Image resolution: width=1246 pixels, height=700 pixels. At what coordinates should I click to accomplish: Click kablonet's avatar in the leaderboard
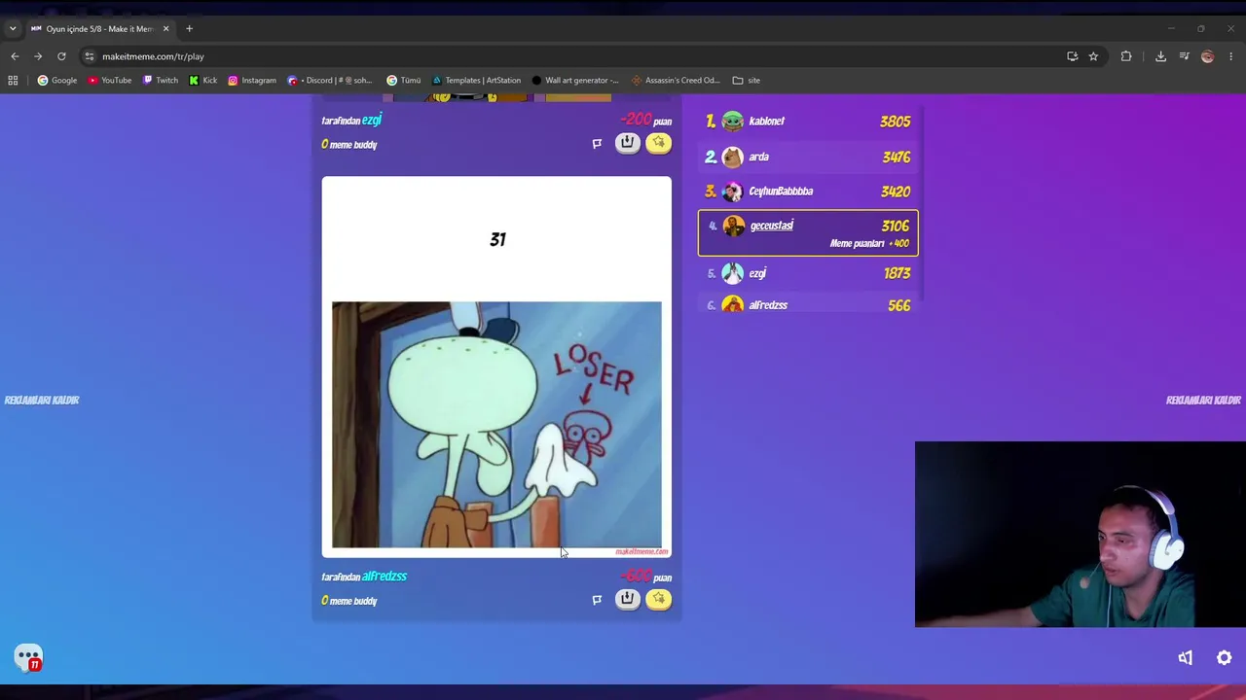tap(733, 122)
